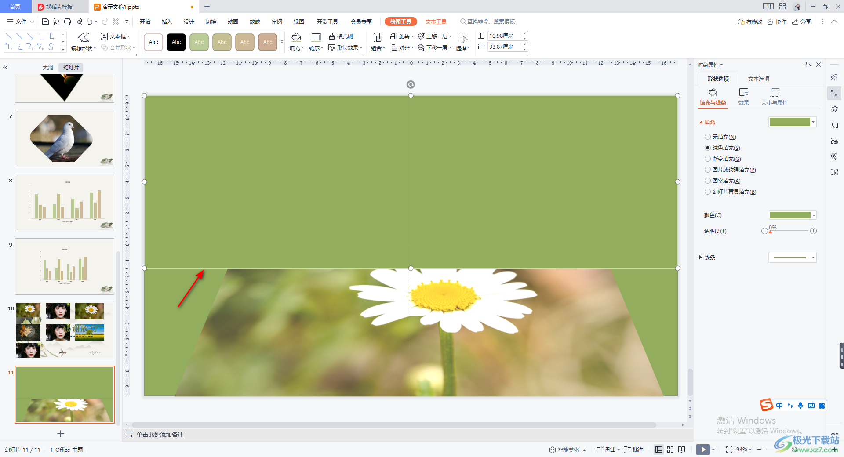The height and width of the screenshot is (457, 844).
Task: Select slide 8 thumbnail
Action: click(x=65, y=203)
